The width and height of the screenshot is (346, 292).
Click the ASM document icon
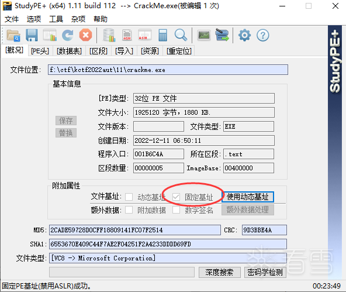127,35
